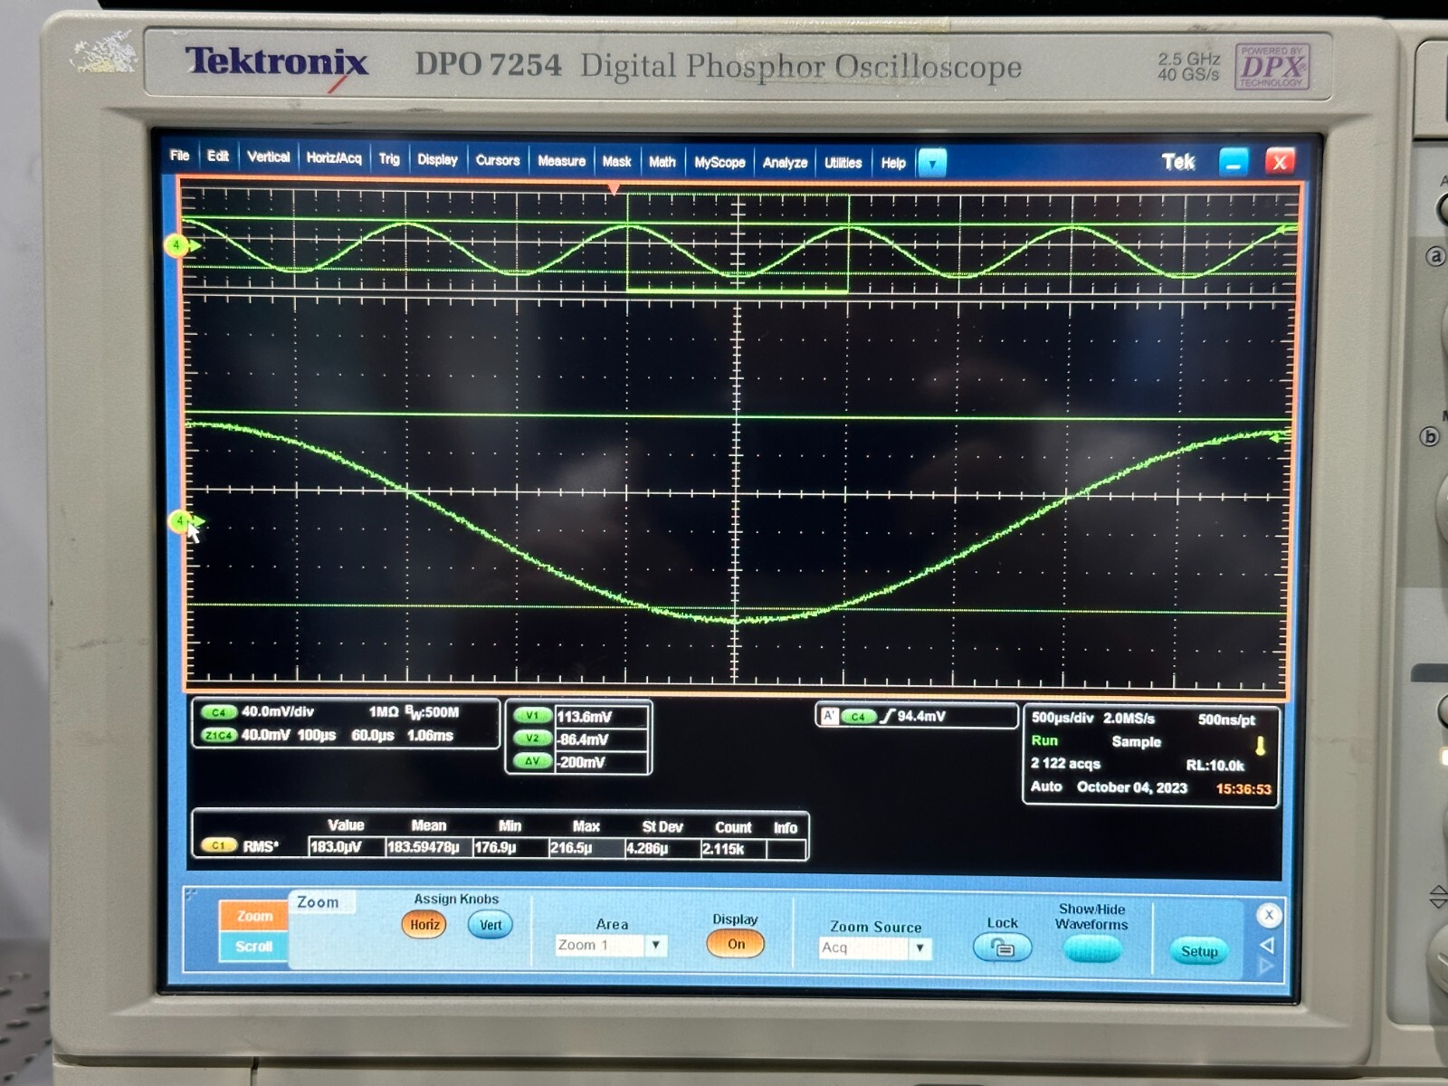This screenshot has height=1086, width=1448.
Task: Click the Lock zoom button
Action: (1002, 948)
